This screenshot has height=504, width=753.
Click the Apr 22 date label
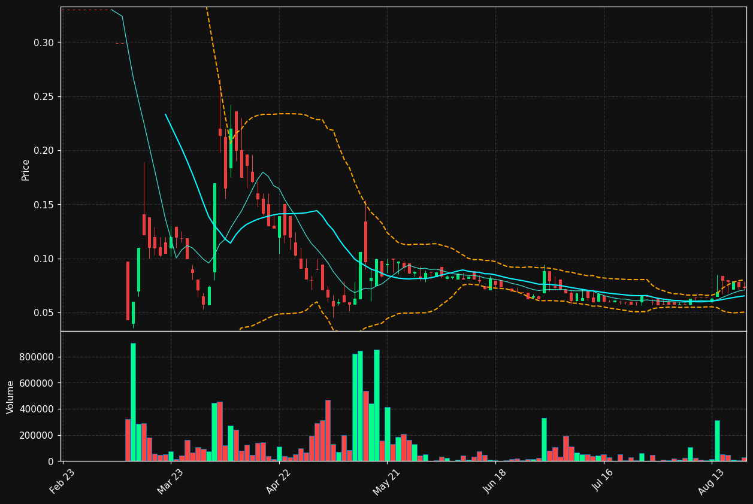[279, 481]
